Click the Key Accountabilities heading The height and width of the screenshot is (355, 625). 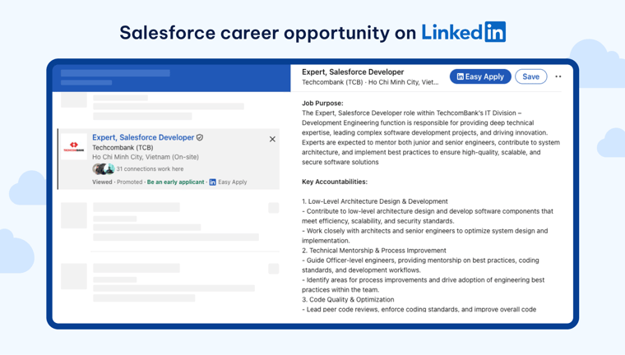coord(335,182)
